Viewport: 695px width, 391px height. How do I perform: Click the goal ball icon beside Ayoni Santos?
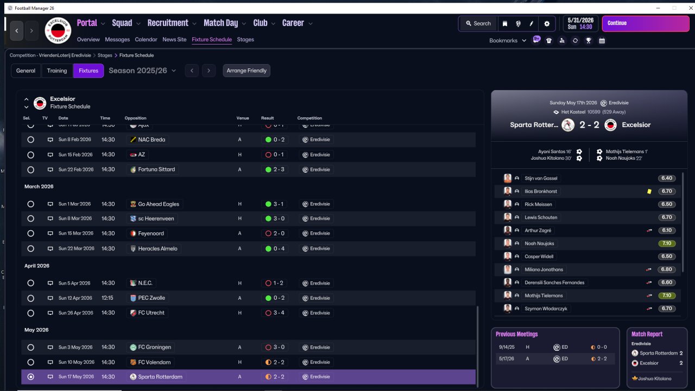pos(579,152)
